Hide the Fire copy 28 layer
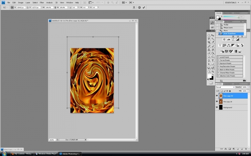Screen dimensions: 251x156 [217, 102]
